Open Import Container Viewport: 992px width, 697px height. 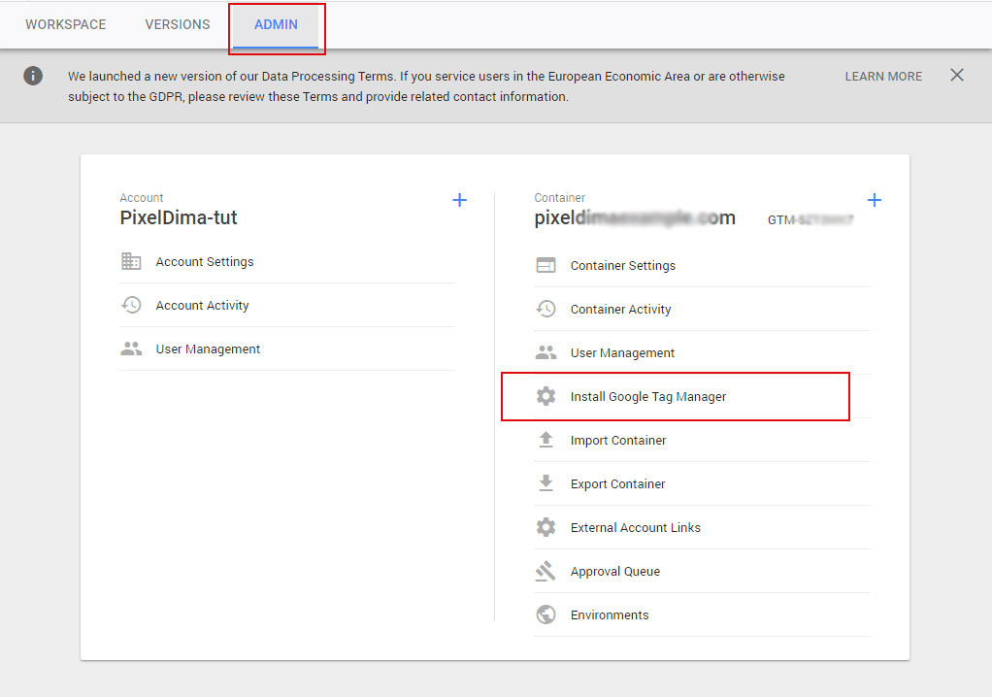point(618,440)
